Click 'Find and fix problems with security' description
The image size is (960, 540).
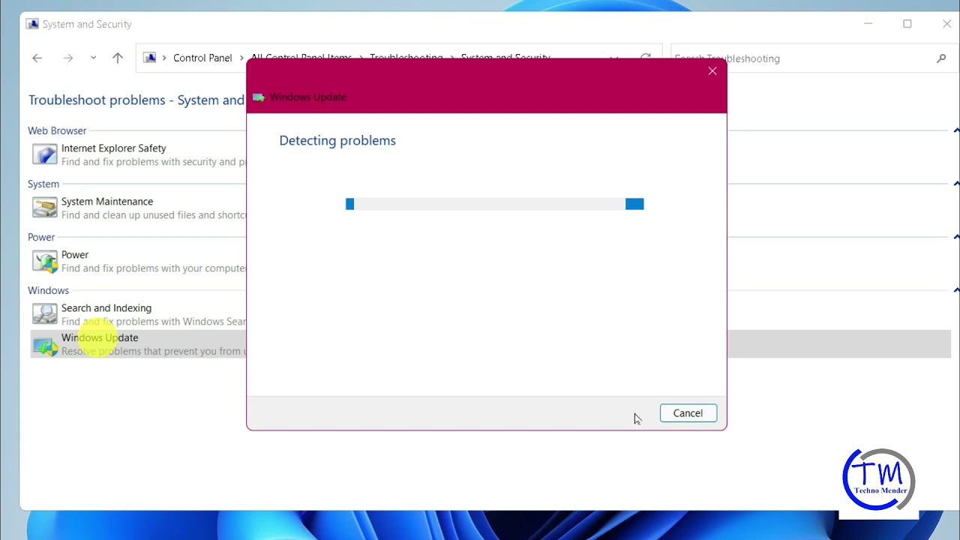click(x=154, y=162)
